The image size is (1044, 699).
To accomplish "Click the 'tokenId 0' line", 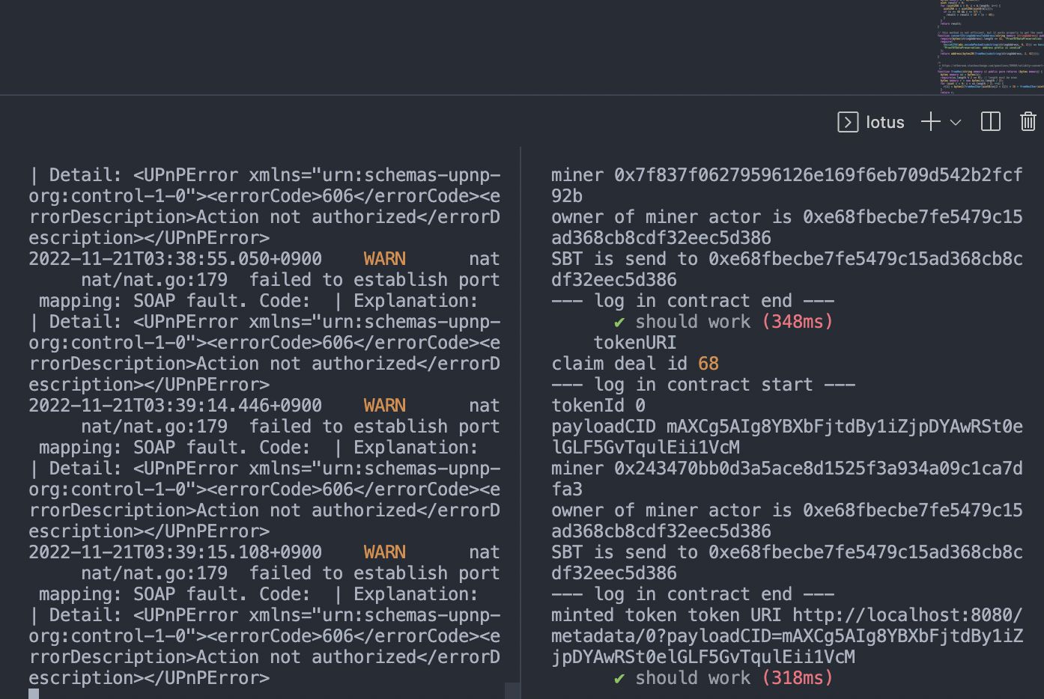I will 598,406.
